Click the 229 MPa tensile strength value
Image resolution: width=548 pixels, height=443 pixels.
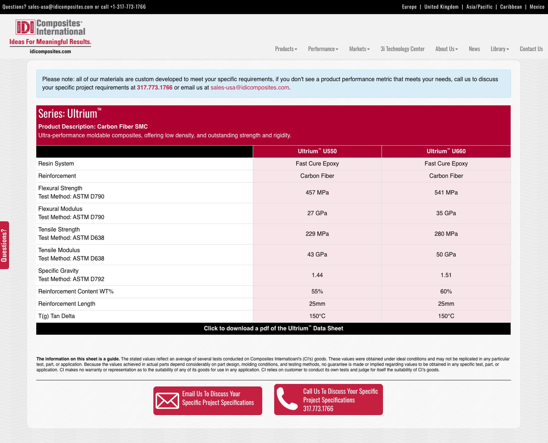coord(317,234)
